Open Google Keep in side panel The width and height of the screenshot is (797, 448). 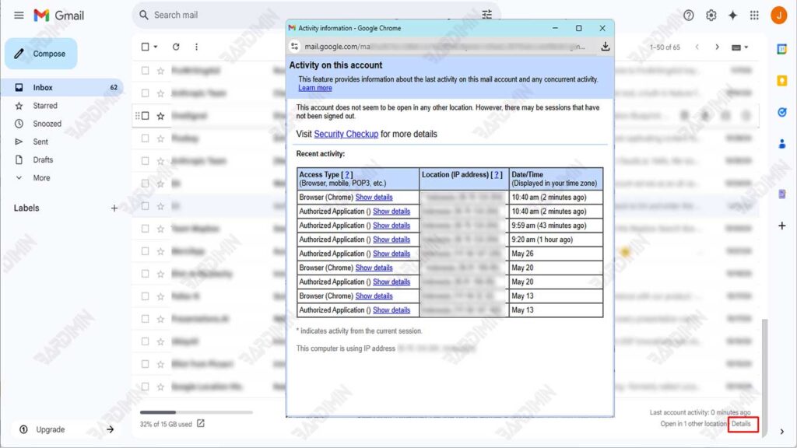click(781, 80)
